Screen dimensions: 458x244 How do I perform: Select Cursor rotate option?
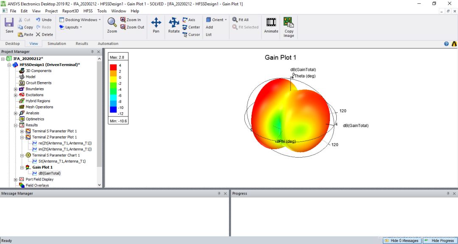point(191,34)
